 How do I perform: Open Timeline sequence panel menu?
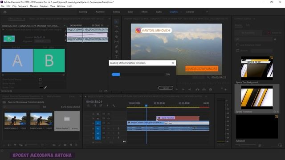(206, 96)
